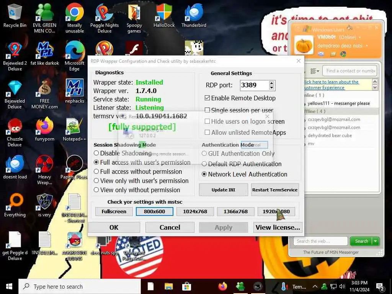
Task: Open the 'literally unusable' Chrome shortcut
Action: click(x=75, y=18)
